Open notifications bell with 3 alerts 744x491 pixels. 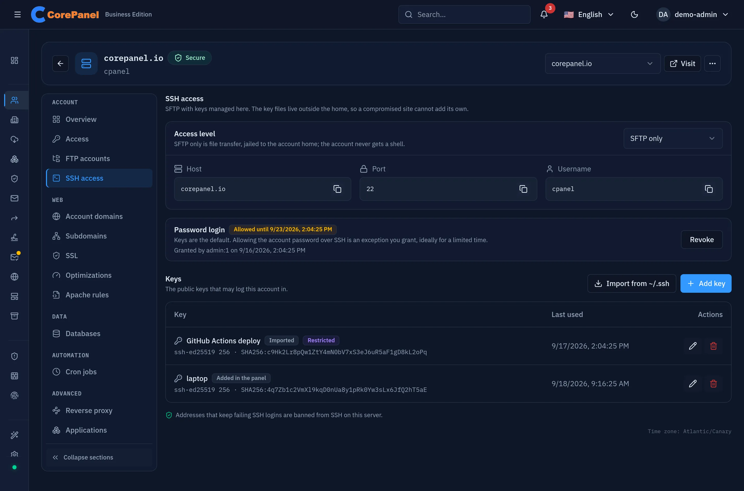coord(544,14)
